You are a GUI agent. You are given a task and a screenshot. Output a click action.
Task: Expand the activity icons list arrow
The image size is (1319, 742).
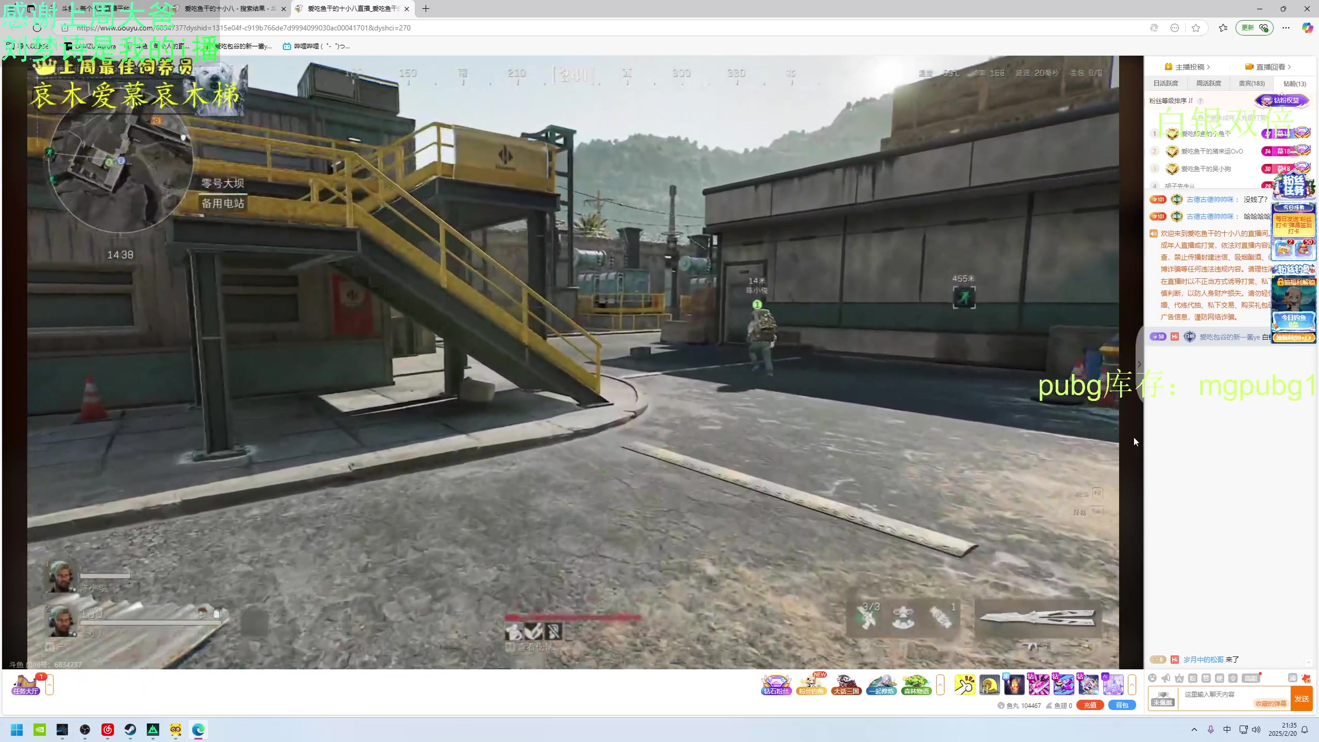point(940,685)
